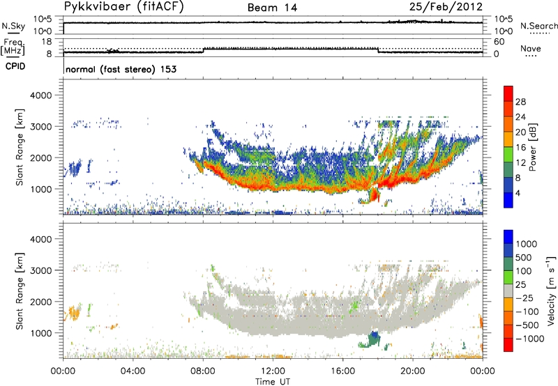558x386 pixels.
Task: Click the 2000 tick on velocity panel
Action: (x=40, y=302)
